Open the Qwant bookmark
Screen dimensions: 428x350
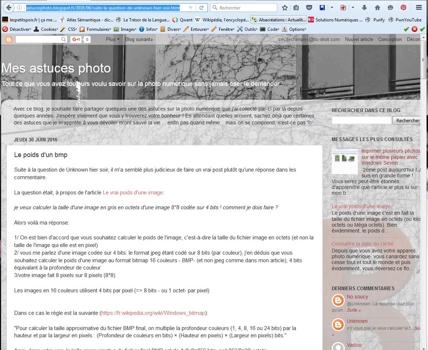tap(183, 20)
